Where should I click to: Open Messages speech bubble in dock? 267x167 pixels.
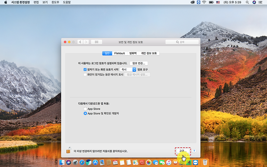[155, 163]
